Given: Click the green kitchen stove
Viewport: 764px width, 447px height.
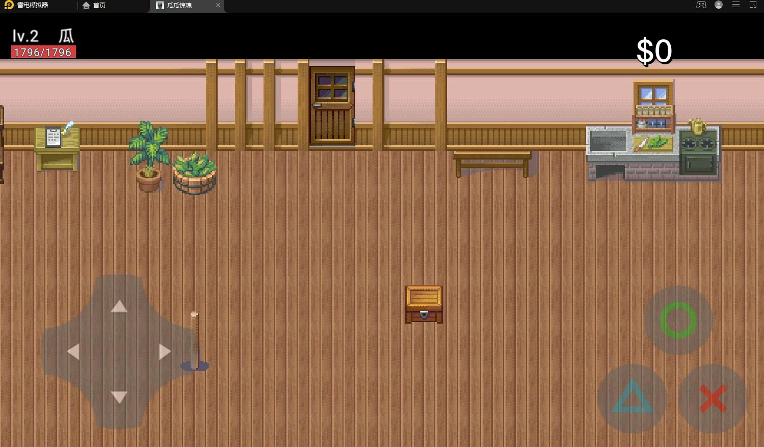Looking at the screenshot, I should [699, 153].
